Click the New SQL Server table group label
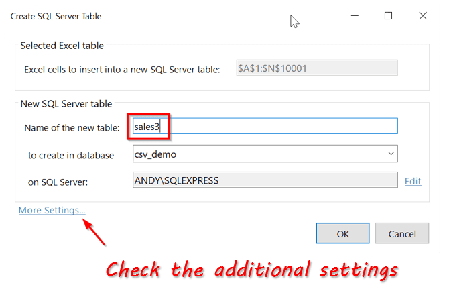Image resolution: width=449 pixels, height=285 pixels. [x=66, y=104]
